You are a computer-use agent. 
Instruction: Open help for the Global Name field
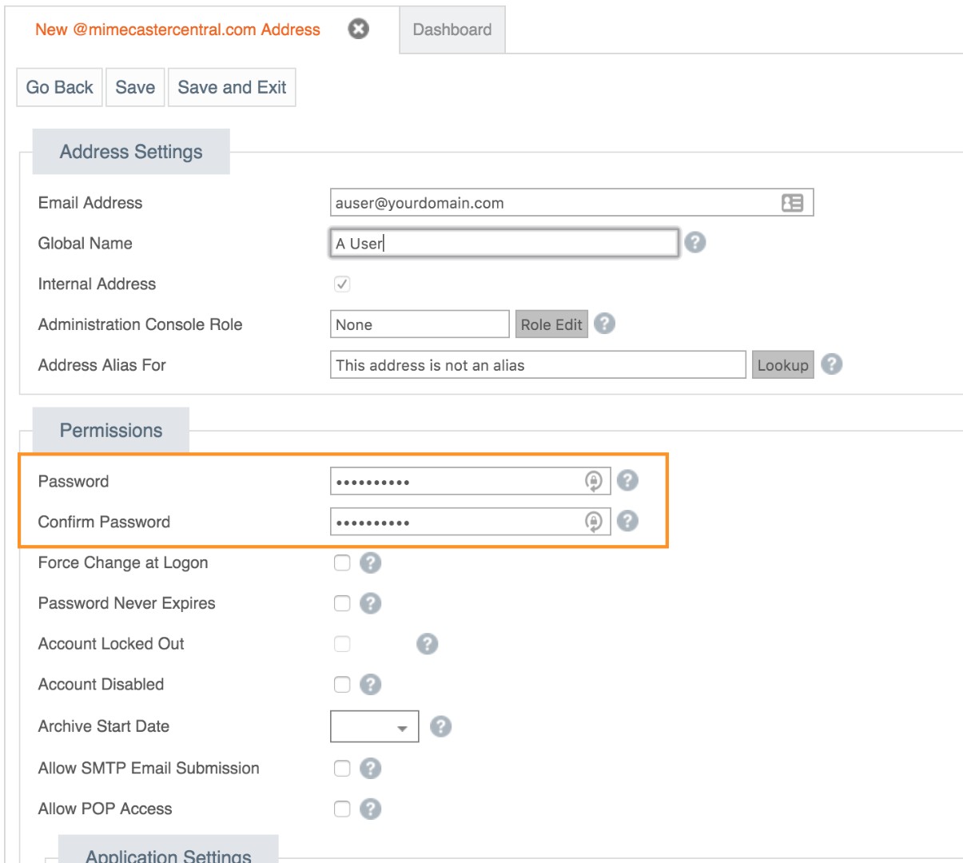coord(695,243)
